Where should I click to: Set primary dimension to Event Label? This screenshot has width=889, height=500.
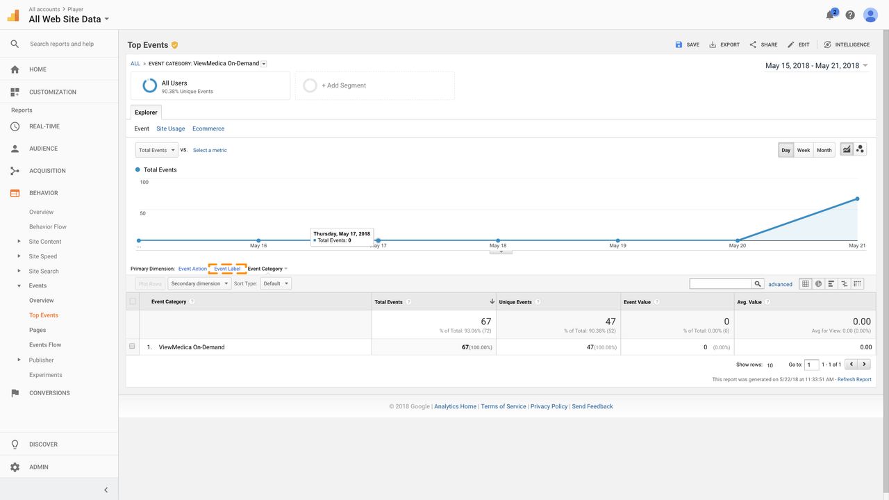click(227, 269)
